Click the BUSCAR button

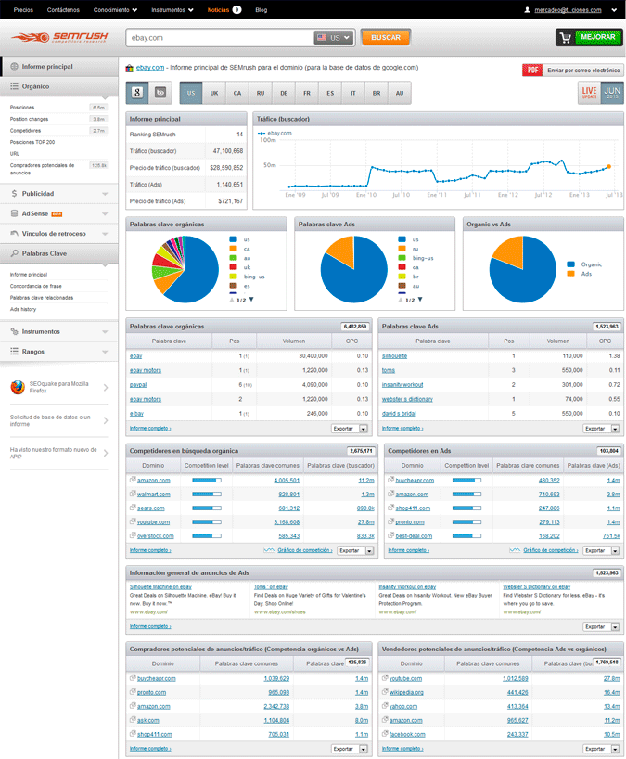pyautogui.click(x=386, y=37)
